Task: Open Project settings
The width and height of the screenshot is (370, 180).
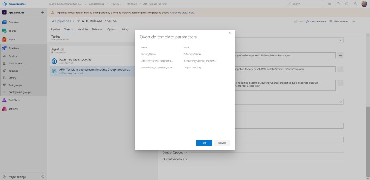Action: [17, 177]
